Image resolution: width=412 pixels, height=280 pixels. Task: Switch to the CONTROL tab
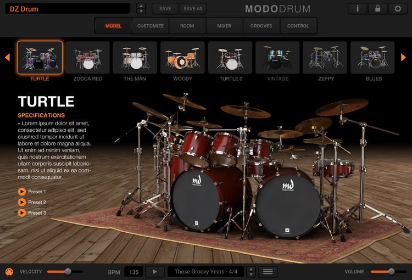[298, 26]
